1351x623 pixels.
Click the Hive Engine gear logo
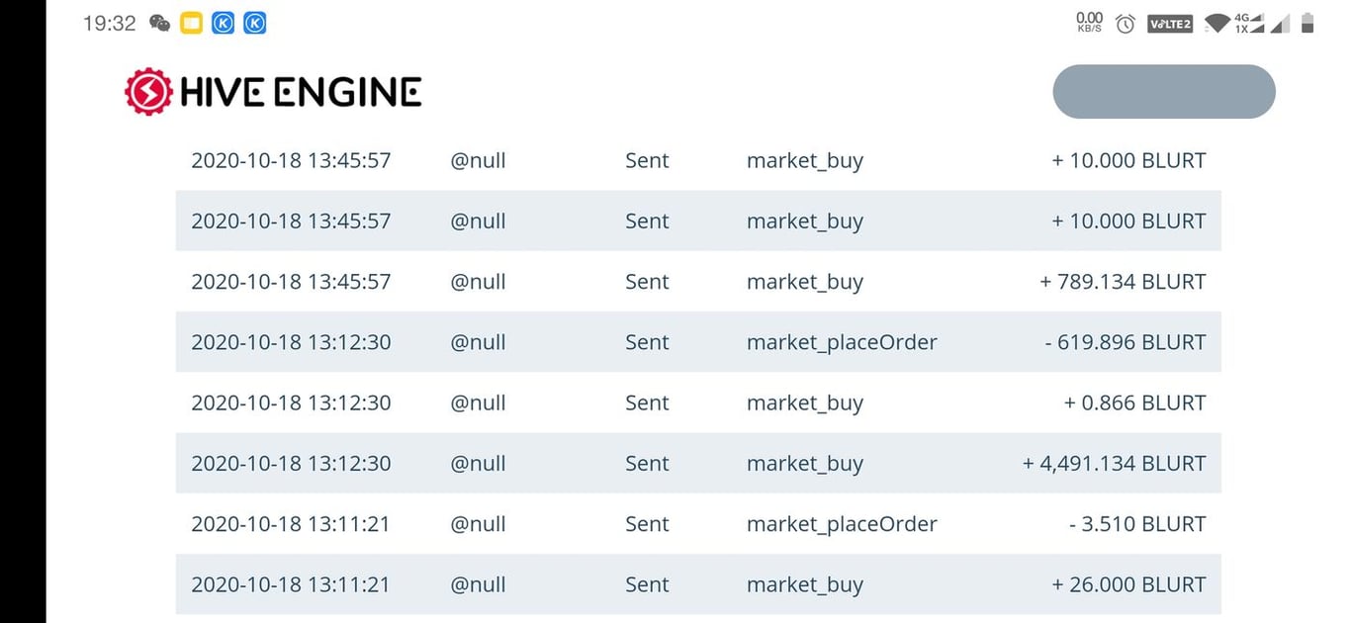[x=148, y=91]
